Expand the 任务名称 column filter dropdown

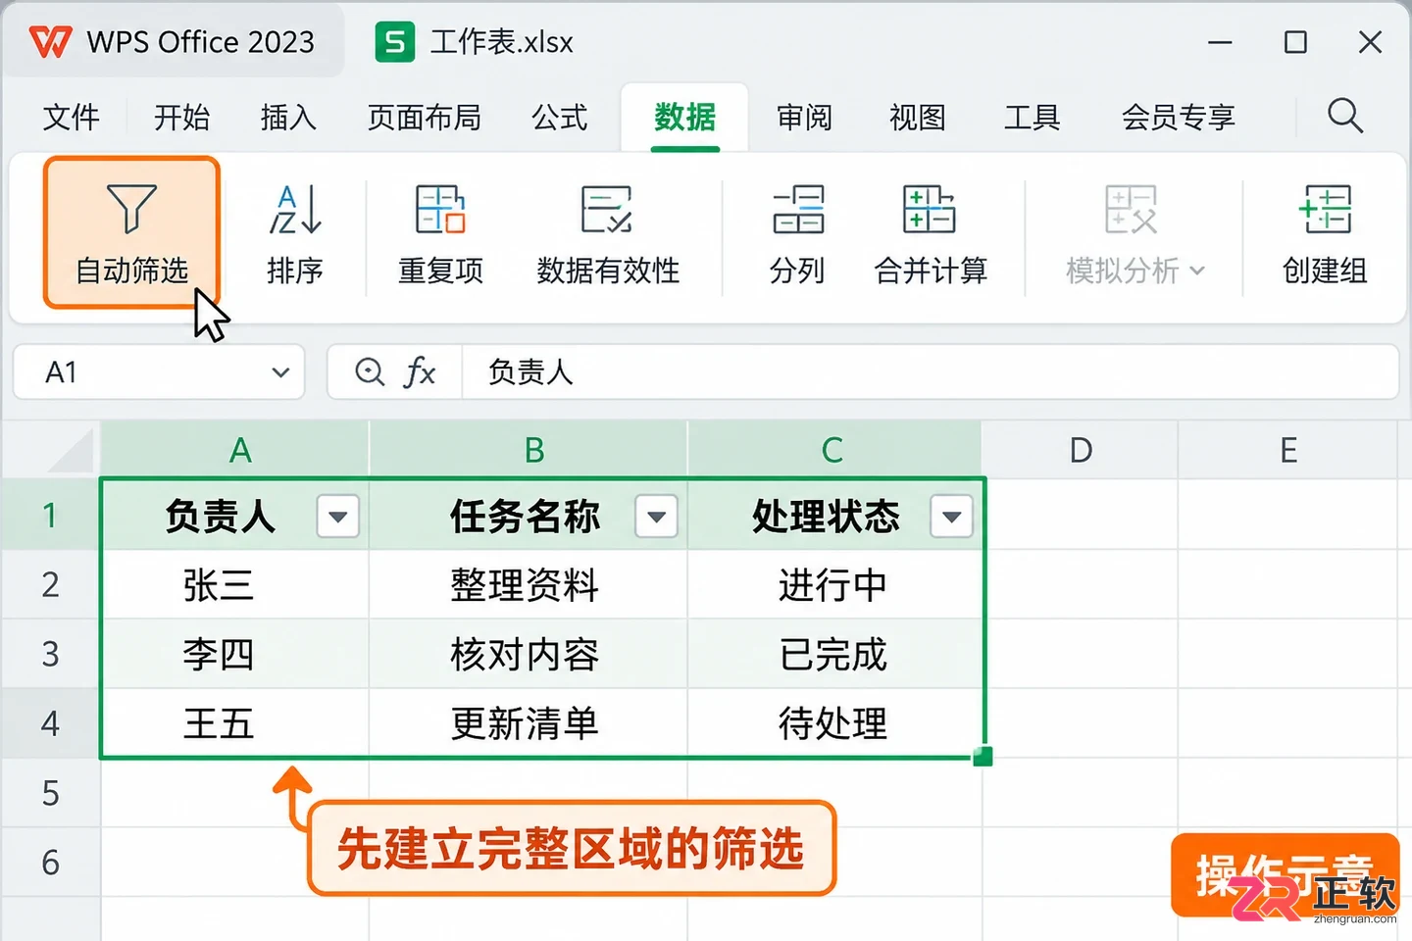[x=656, y=517]
